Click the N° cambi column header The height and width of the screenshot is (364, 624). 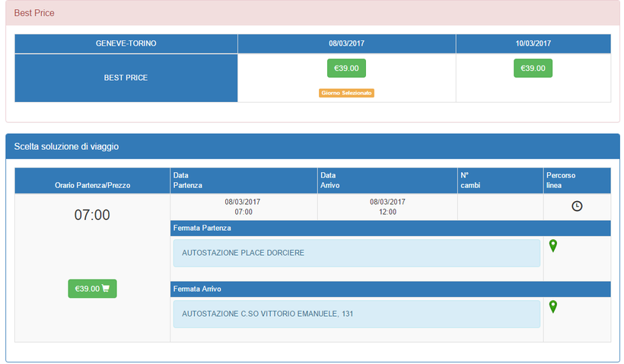coord(499,180)
